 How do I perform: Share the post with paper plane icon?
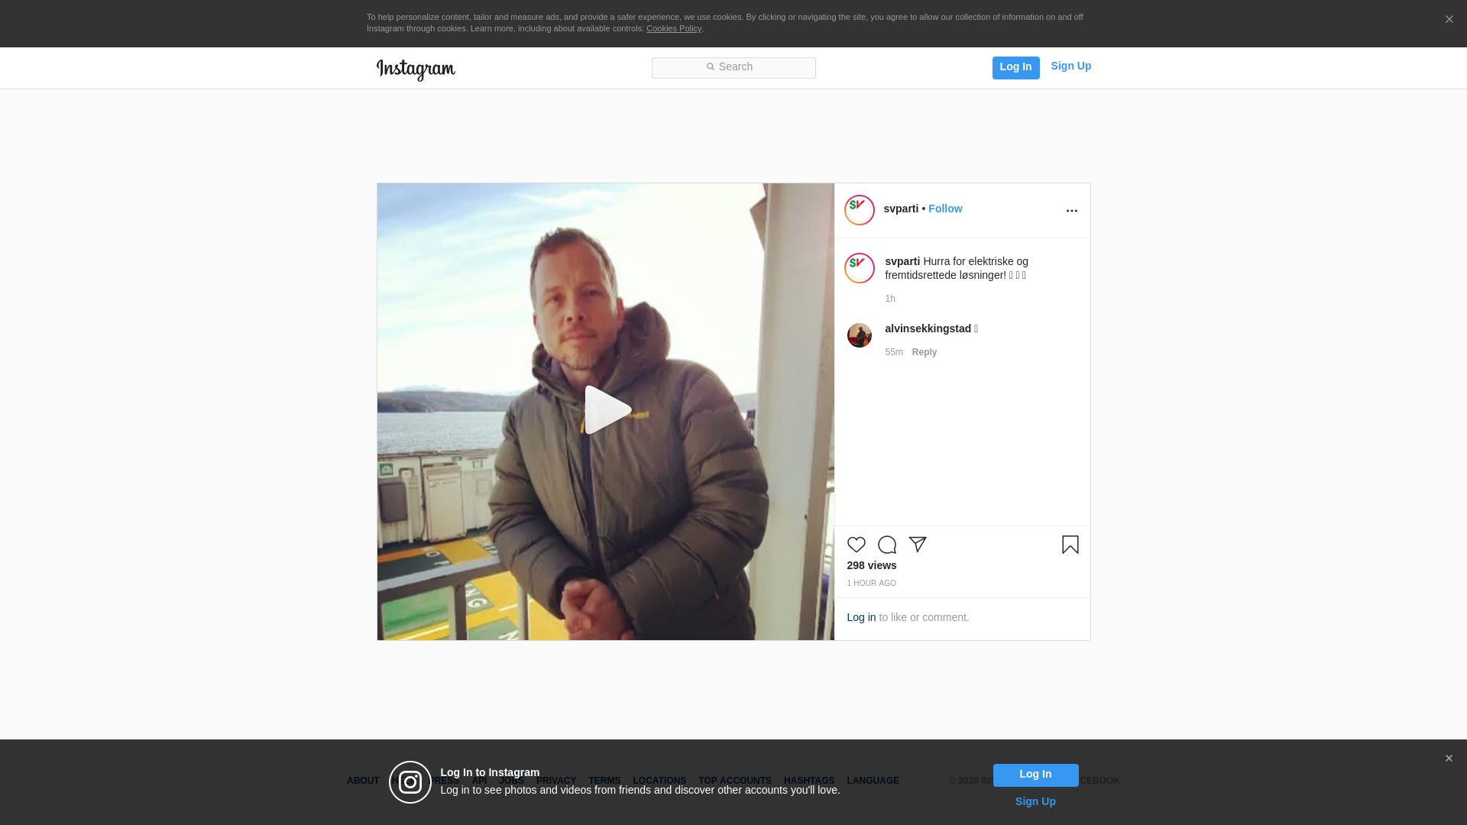[x=918, y=545]
